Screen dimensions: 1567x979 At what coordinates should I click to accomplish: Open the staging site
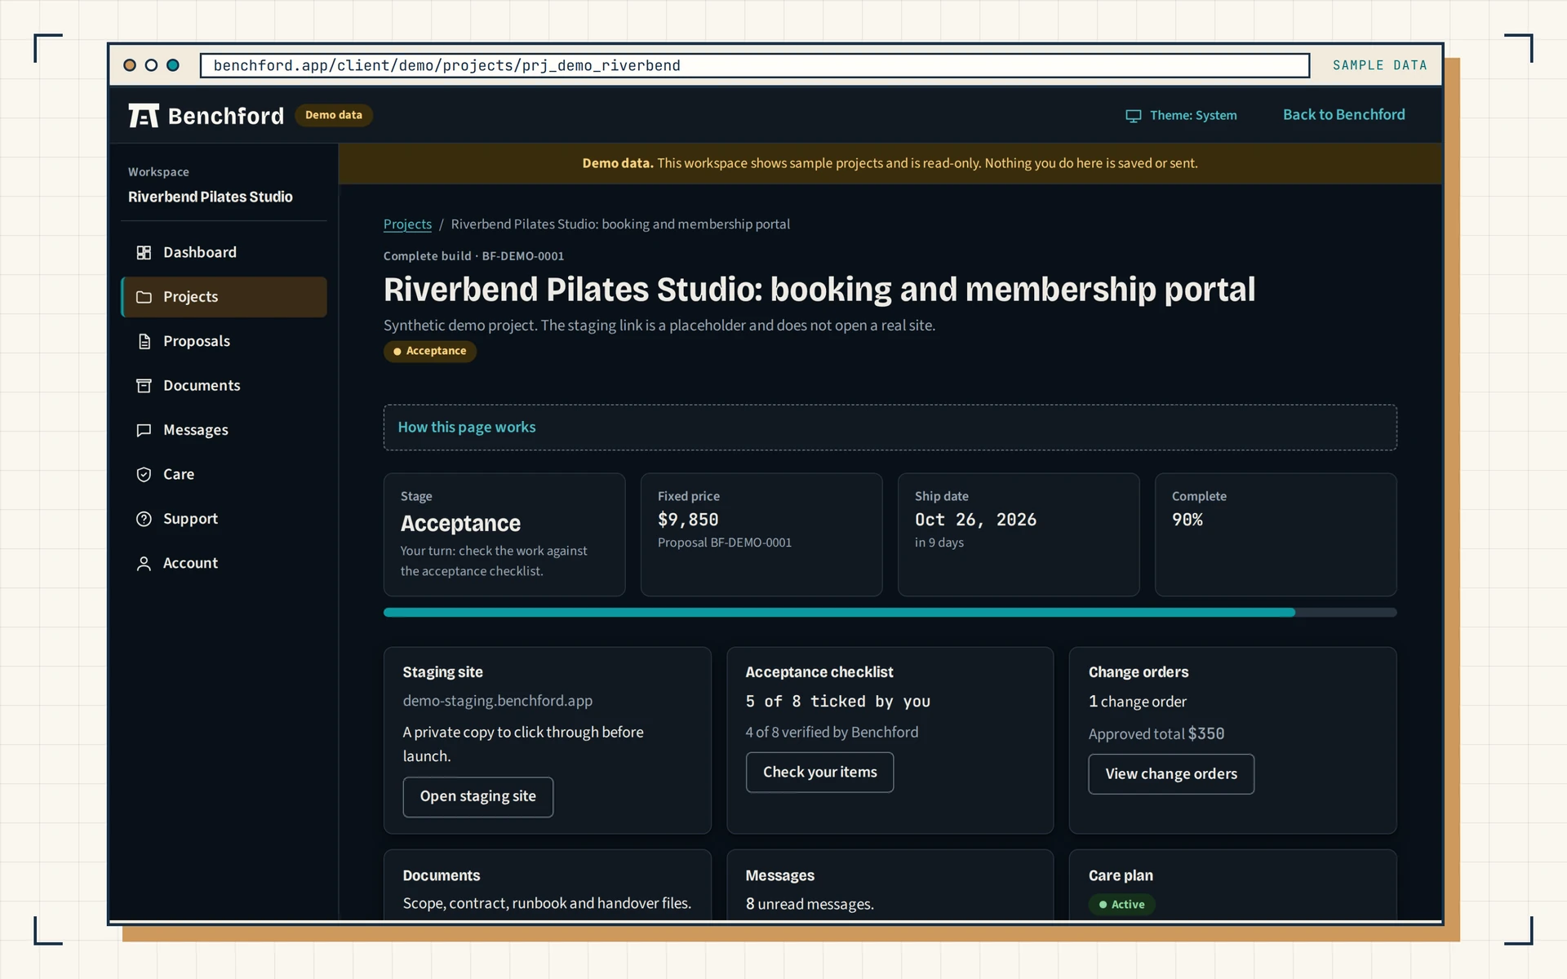[477, 797]
